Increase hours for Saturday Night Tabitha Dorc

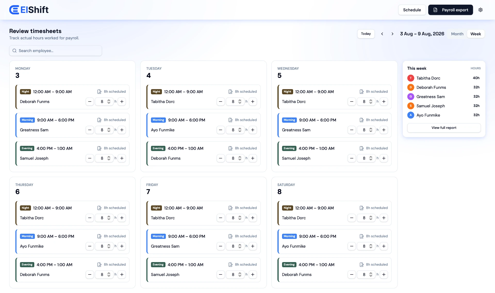(384, 218)
